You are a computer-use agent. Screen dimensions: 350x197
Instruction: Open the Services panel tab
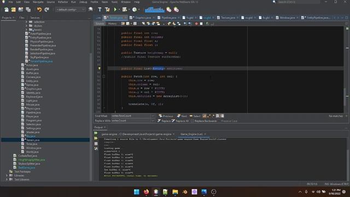tap(35, 18)
